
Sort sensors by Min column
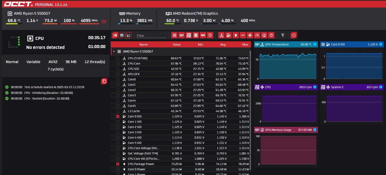[x=200, y=44]
